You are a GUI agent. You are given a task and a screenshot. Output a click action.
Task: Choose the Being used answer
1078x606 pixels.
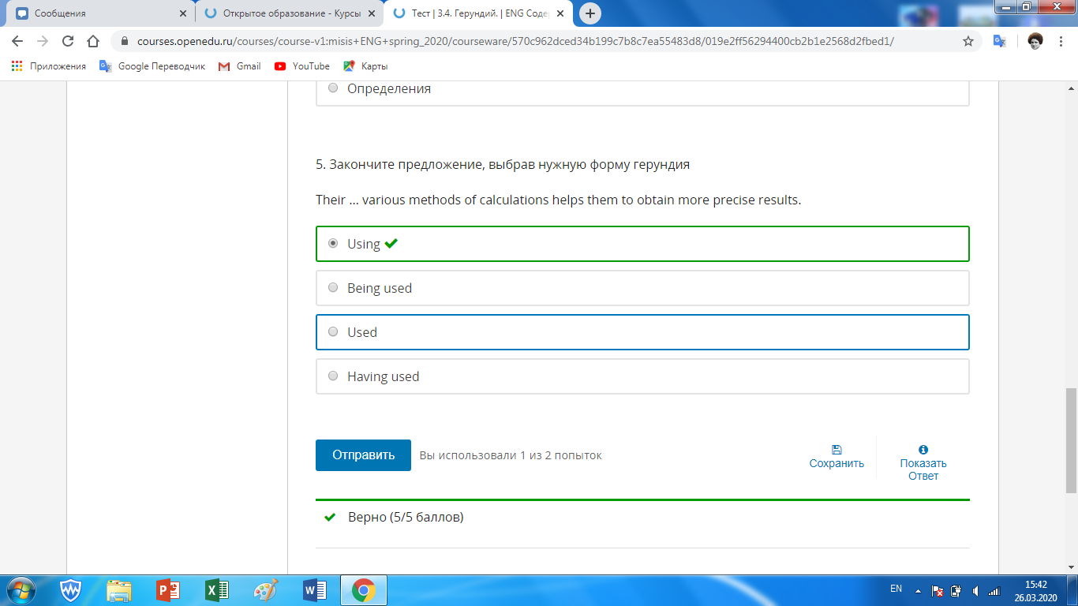pos(642,288)
